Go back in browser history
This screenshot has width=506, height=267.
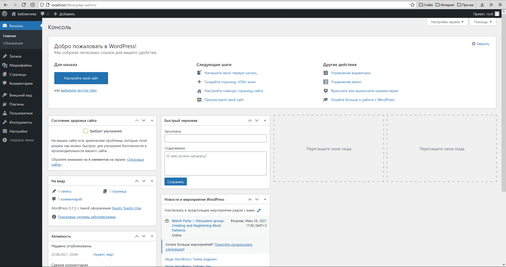6,5
